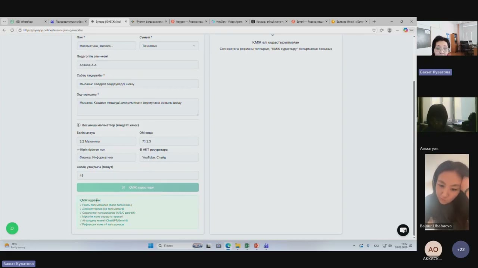Click the browser address bar URL
Screen dimensions: 478x268
tap(53, 30)
